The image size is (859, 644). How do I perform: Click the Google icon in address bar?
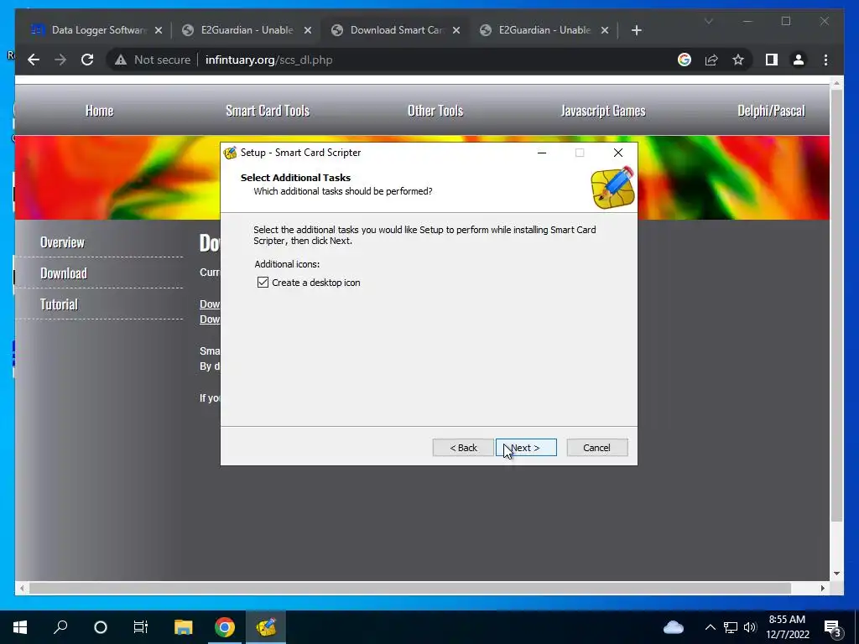[x=685, y=60]
